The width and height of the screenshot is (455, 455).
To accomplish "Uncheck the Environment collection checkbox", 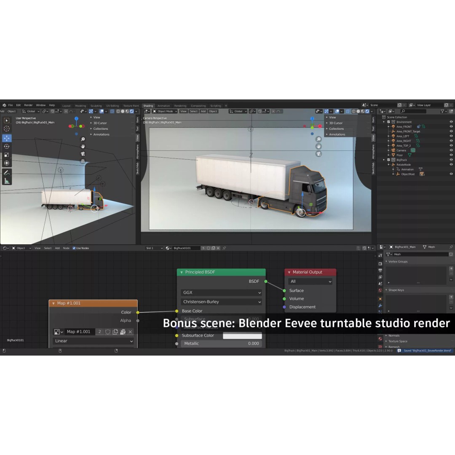I will [388, 122].
